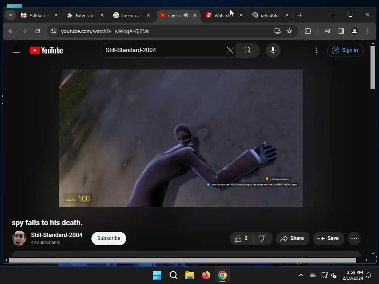The width and height of the screenshot is (379, 284).
Task: Launch Firefox from the taskbar
Action: (206, 275)
